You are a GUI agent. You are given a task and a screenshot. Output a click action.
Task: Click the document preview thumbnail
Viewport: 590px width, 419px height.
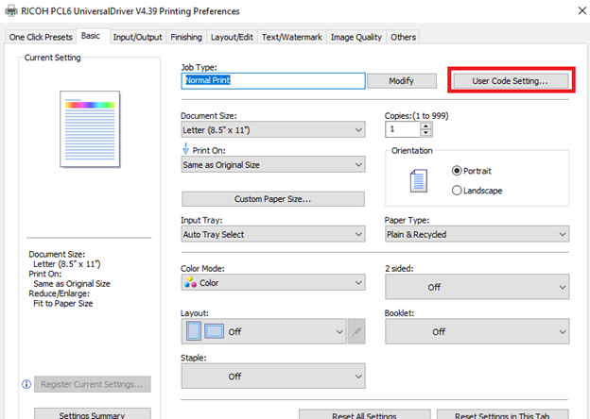coord(90,128)
